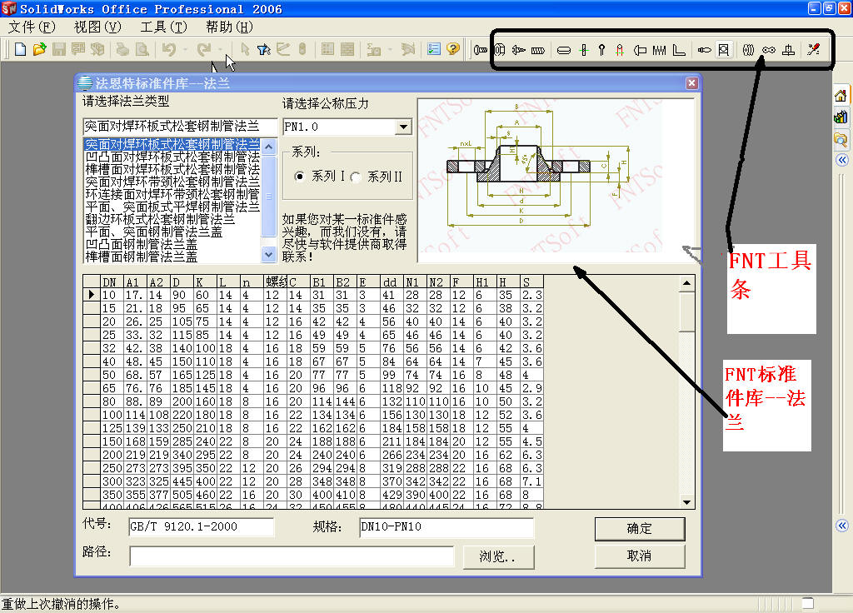
Task: Select the bearing seat base icon
Action: (x=788, y=50)
